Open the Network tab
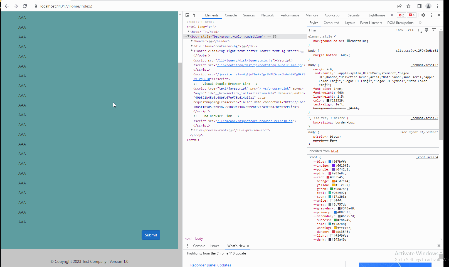The height and width of the screenshot is (267, 449). point(268,15)
